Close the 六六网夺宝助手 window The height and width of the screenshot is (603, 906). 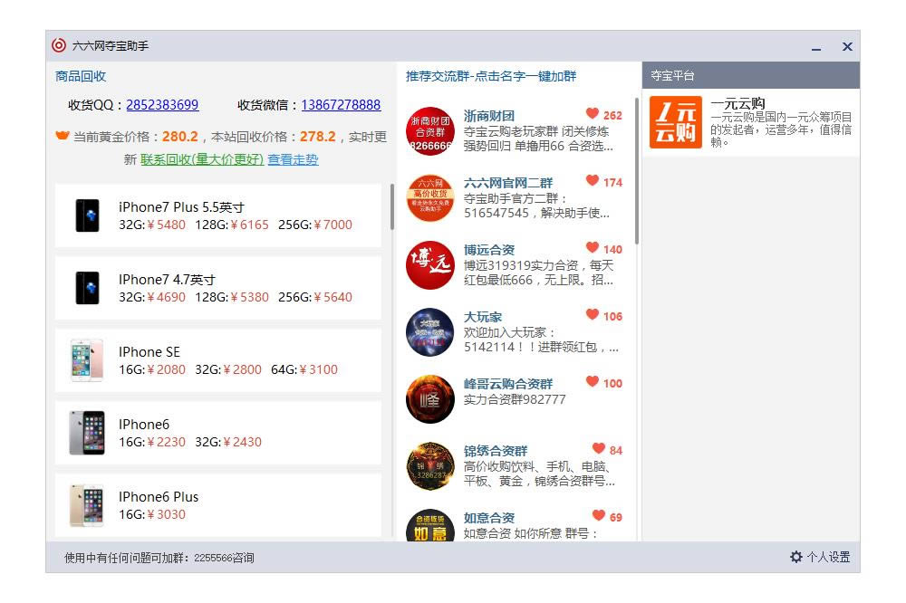847,46
